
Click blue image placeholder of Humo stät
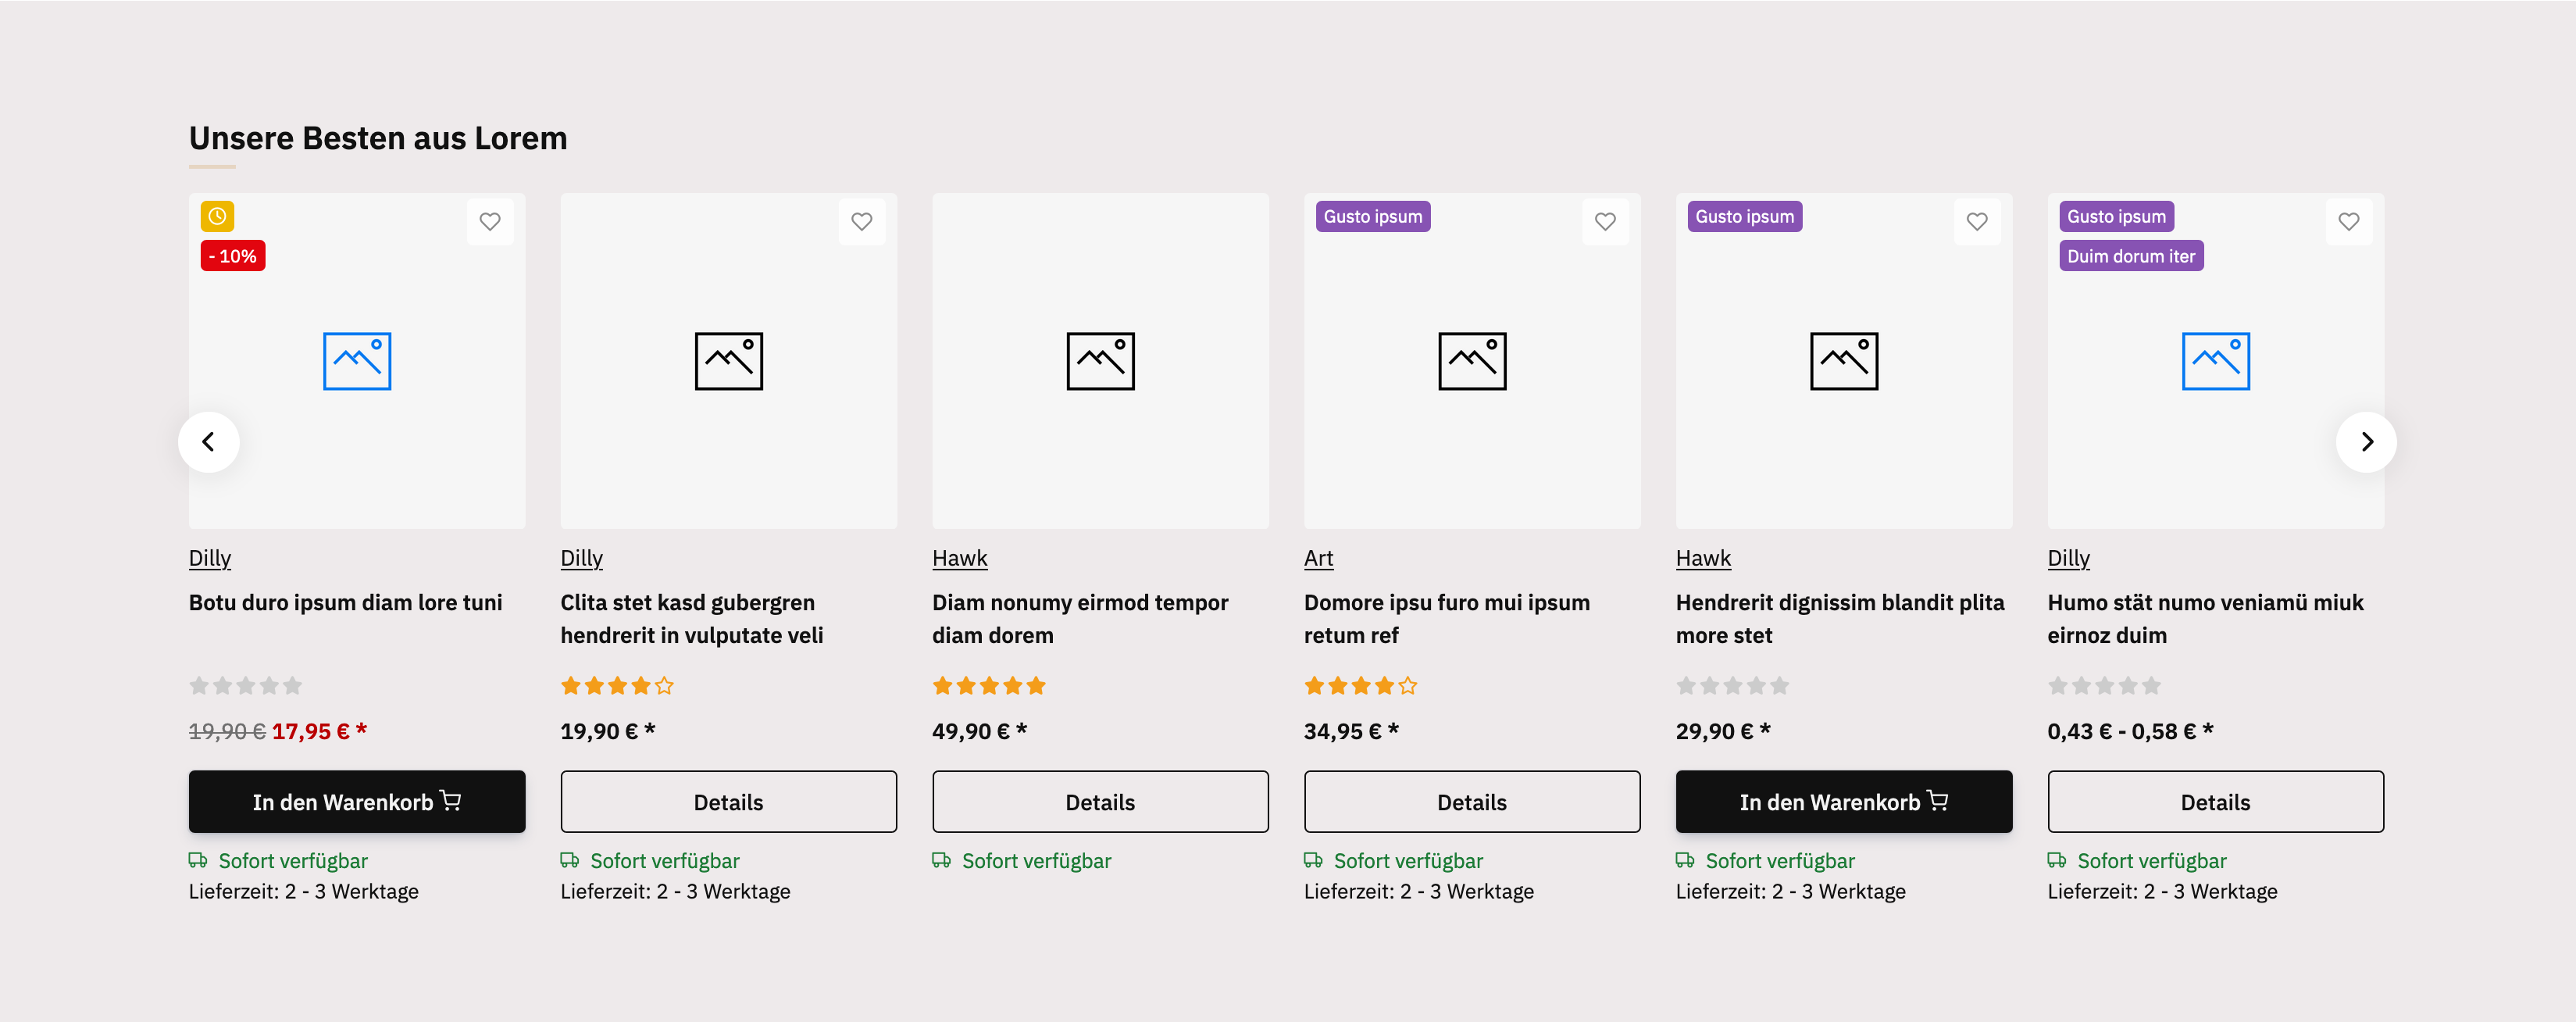tap(2215, 361)
